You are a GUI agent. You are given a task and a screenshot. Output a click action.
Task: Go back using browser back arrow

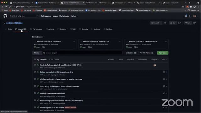[3, 7]
